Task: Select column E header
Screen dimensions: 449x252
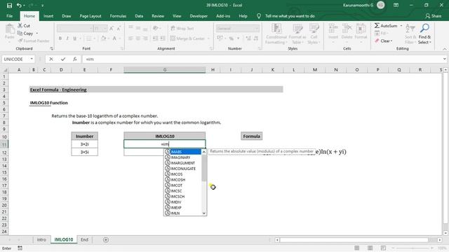Action: [84, 70]
